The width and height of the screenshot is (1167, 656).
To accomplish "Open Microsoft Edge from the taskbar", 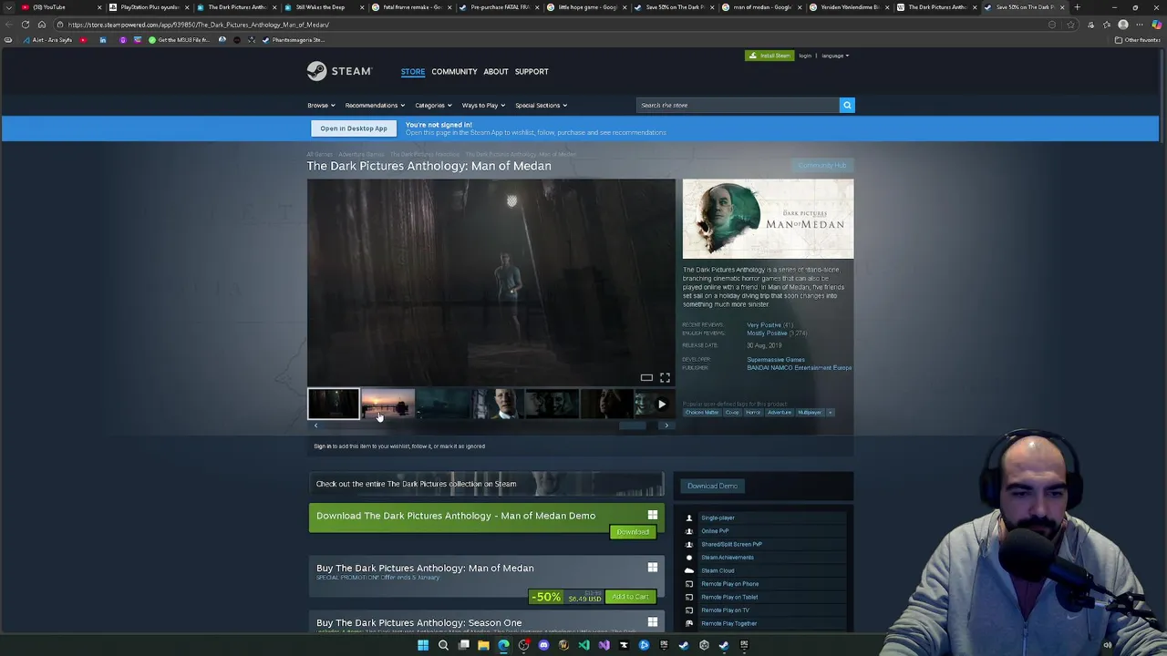I will coord(503,645).
